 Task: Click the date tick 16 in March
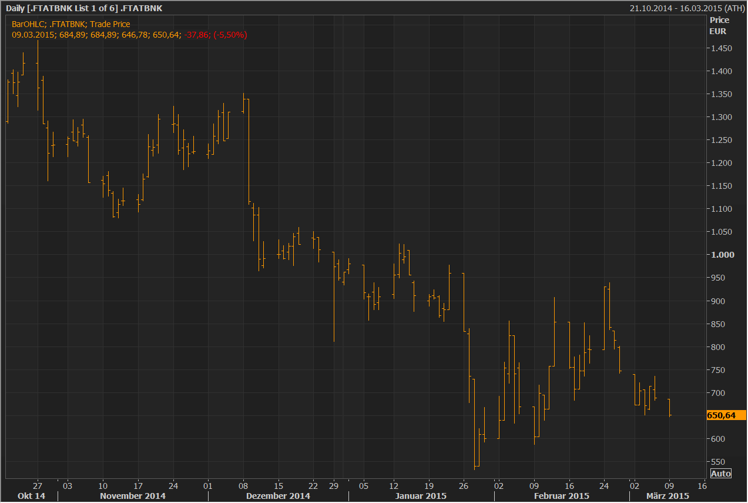(x=702, y=487)
